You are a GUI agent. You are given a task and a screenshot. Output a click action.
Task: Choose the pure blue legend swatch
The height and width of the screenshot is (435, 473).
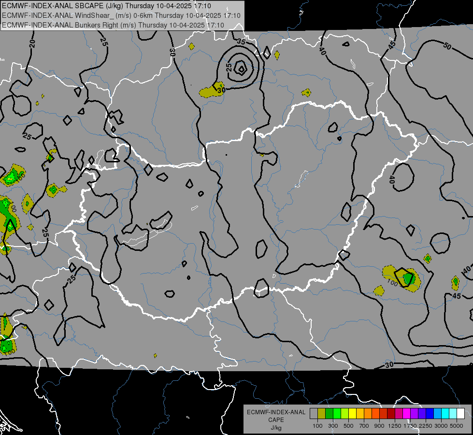(430, 414)
